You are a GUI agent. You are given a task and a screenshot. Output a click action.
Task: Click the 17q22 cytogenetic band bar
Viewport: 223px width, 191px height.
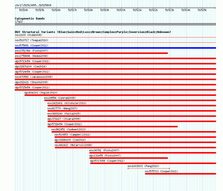point(115,24)
